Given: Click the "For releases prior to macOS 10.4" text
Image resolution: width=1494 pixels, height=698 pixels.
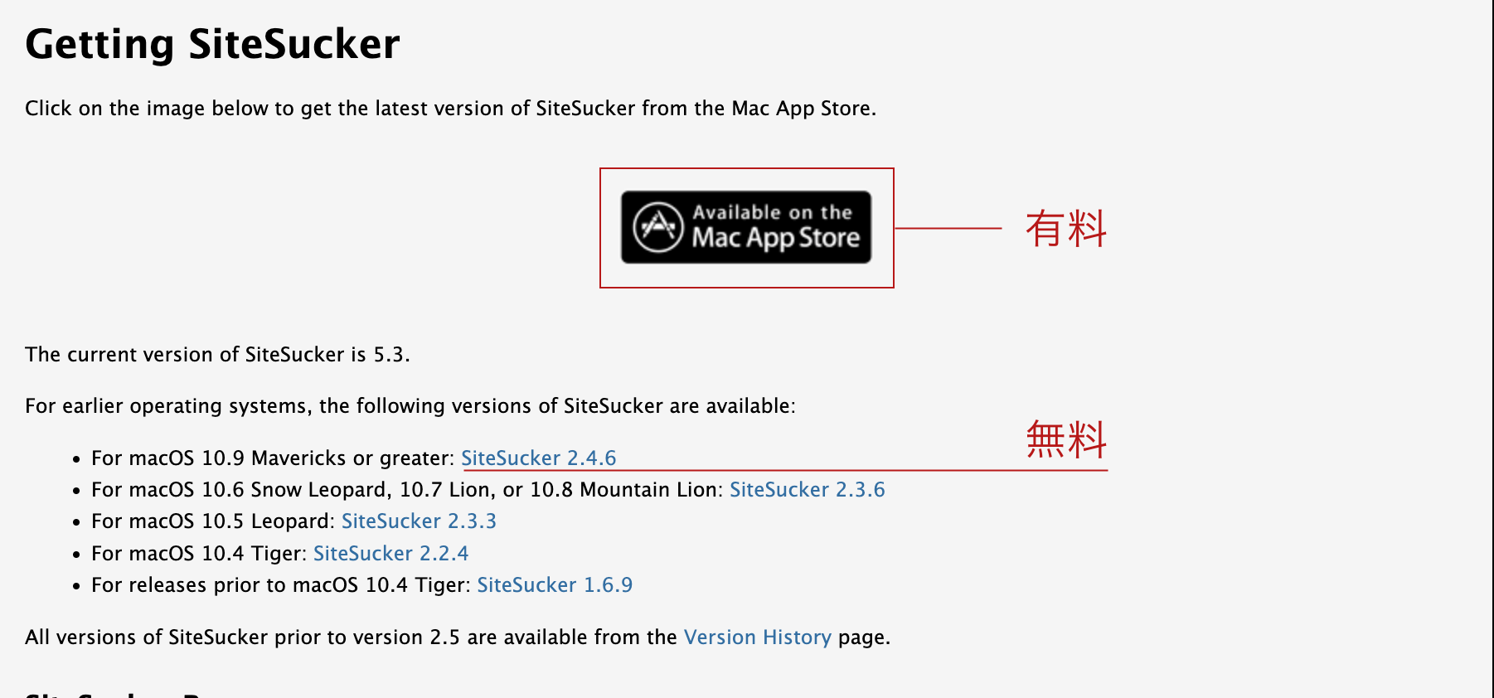Looking at the screenshot, I should [x=281, y=585].
